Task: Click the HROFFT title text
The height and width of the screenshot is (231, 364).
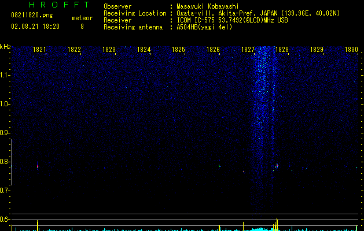Action: 60,5
